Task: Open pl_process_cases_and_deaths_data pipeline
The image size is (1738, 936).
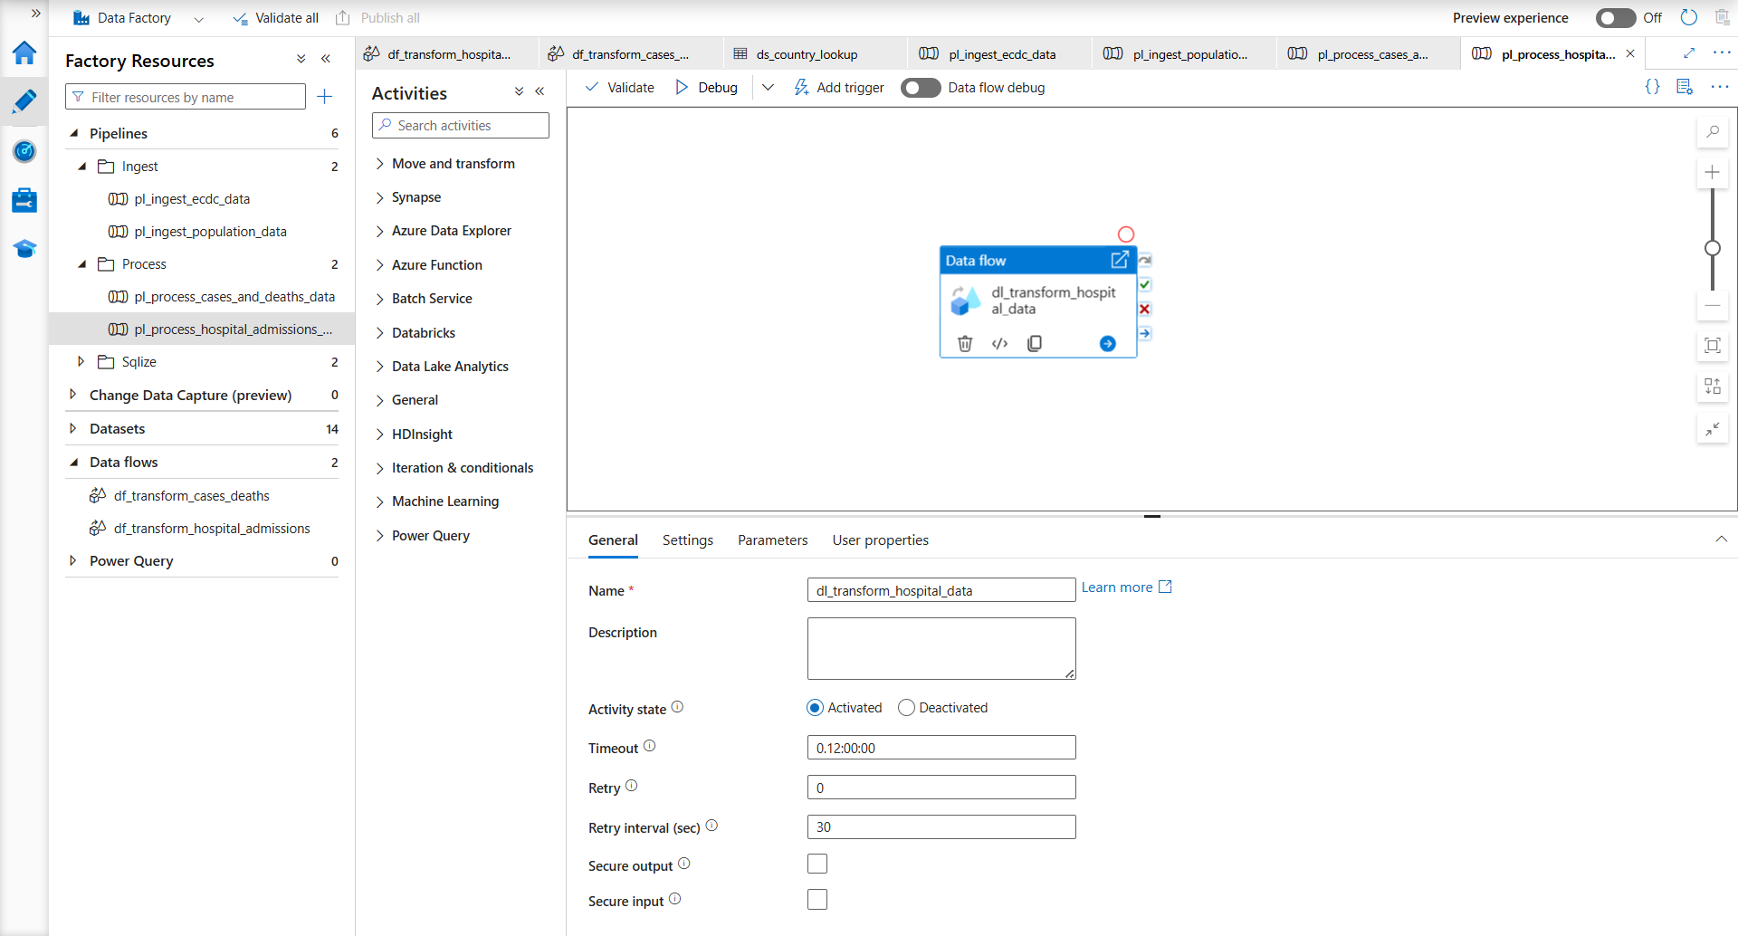Action: [234, 297]
